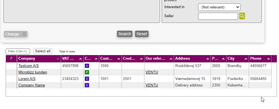Sort by Company column arrow
Screen dimensions: 279x109
click(58, 59)
